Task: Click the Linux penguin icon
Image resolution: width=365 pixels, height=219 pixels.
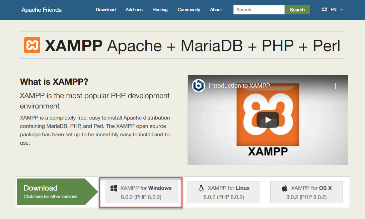Action: click(201, 188)
